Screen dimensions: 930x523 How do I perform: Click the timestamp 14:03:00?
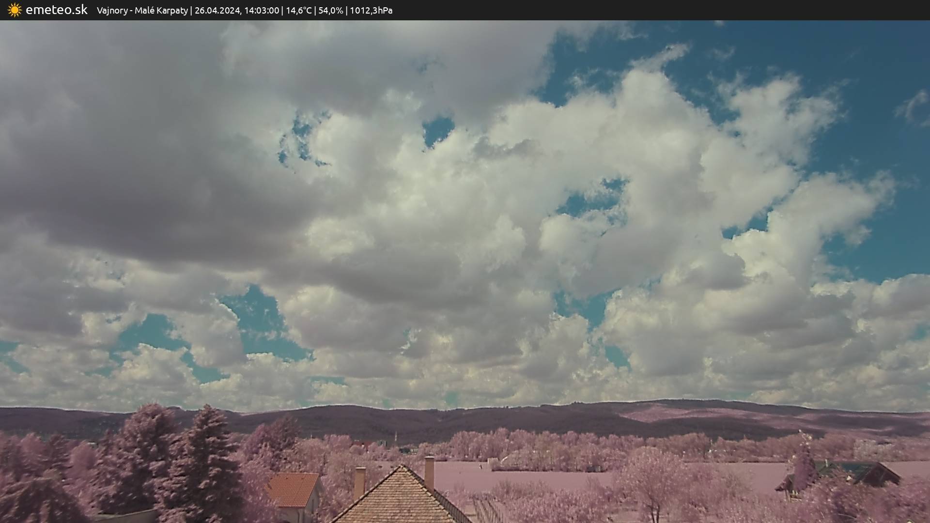click(261, 11)
